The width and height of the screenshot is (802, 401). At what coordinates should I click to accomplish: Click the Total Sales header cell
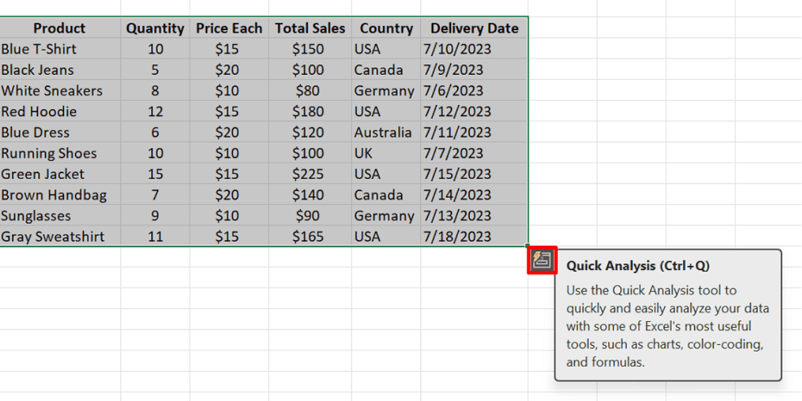[x=310, y=28]
